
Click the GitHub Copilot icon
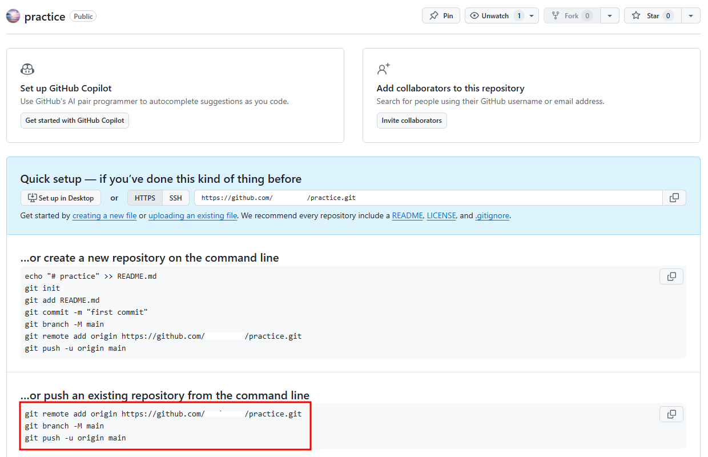[x=27, y=70]
